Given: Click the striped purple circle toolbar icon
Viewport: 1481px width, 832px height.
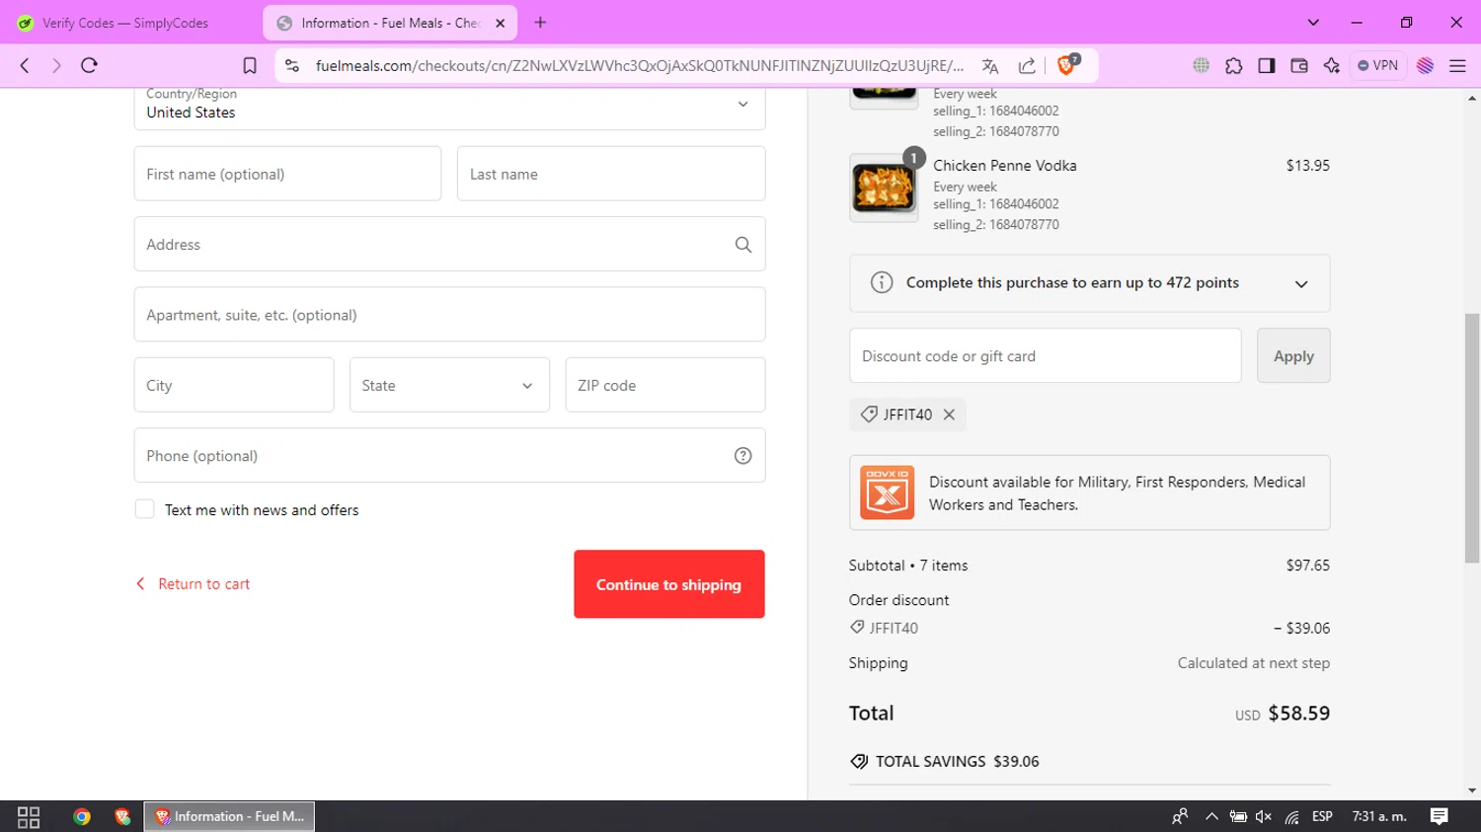Looking at the screenshot, I should point(1425,66).
